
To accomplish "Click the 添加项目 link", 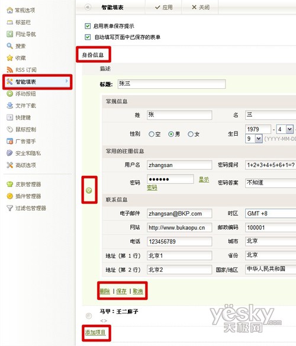I will (95, 332).
